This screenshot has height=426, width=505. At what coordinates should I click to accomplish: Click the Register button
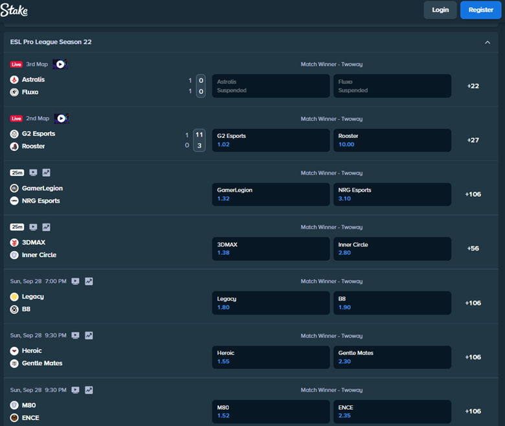click(480, 10)
